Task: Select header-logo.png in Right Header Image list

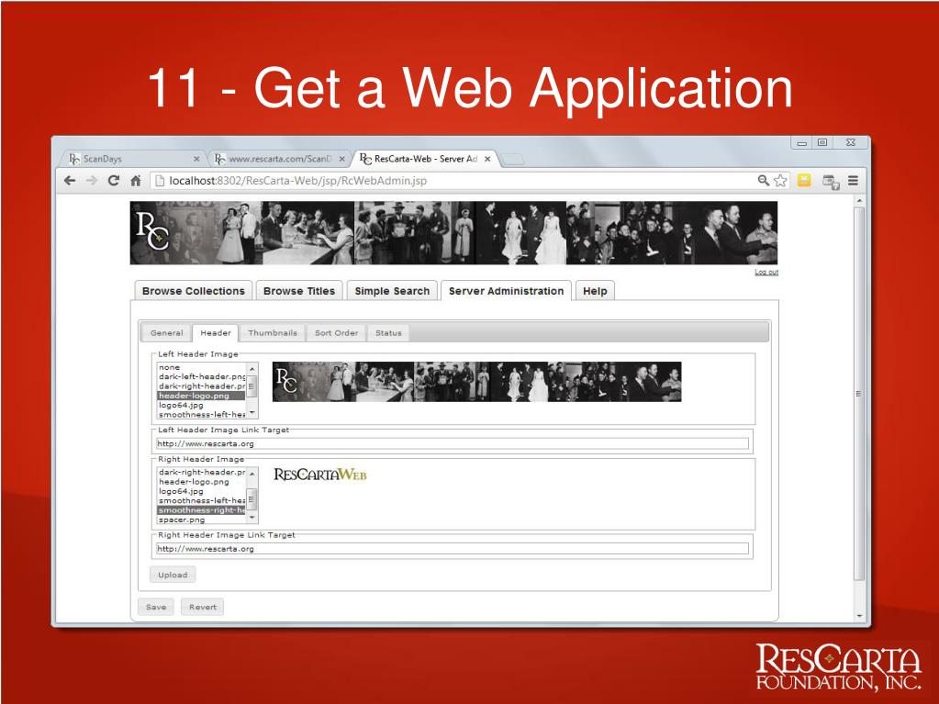Action: [x=201, y=481]
